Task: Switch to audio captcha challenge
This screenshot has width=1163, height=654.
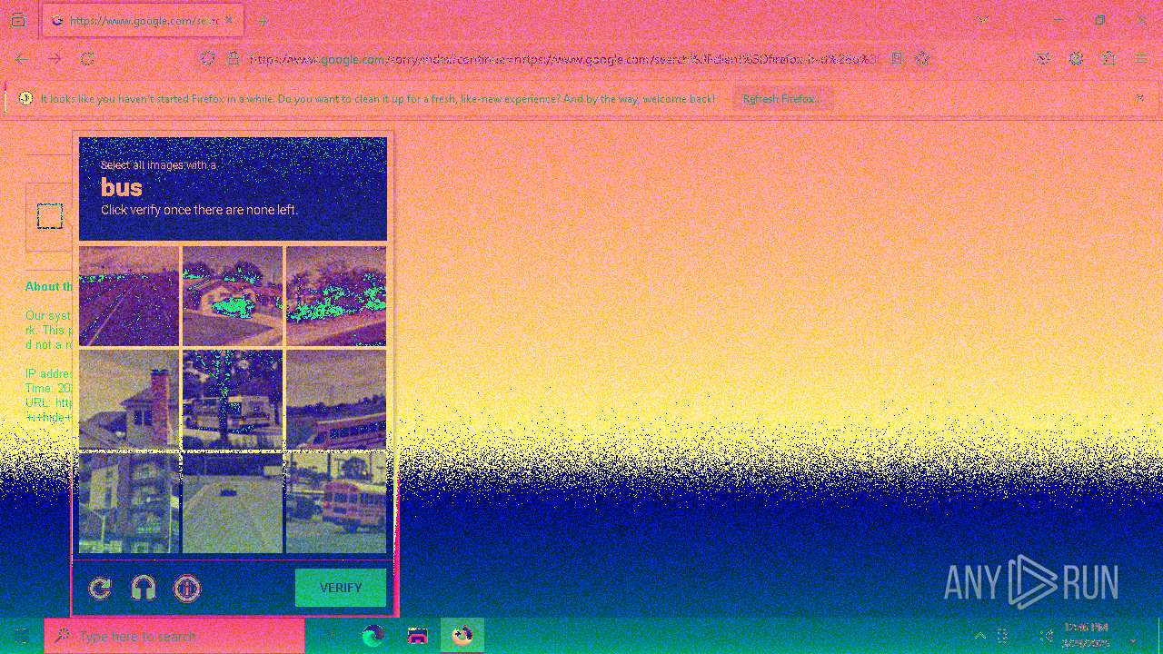Action: coord(144,589)
